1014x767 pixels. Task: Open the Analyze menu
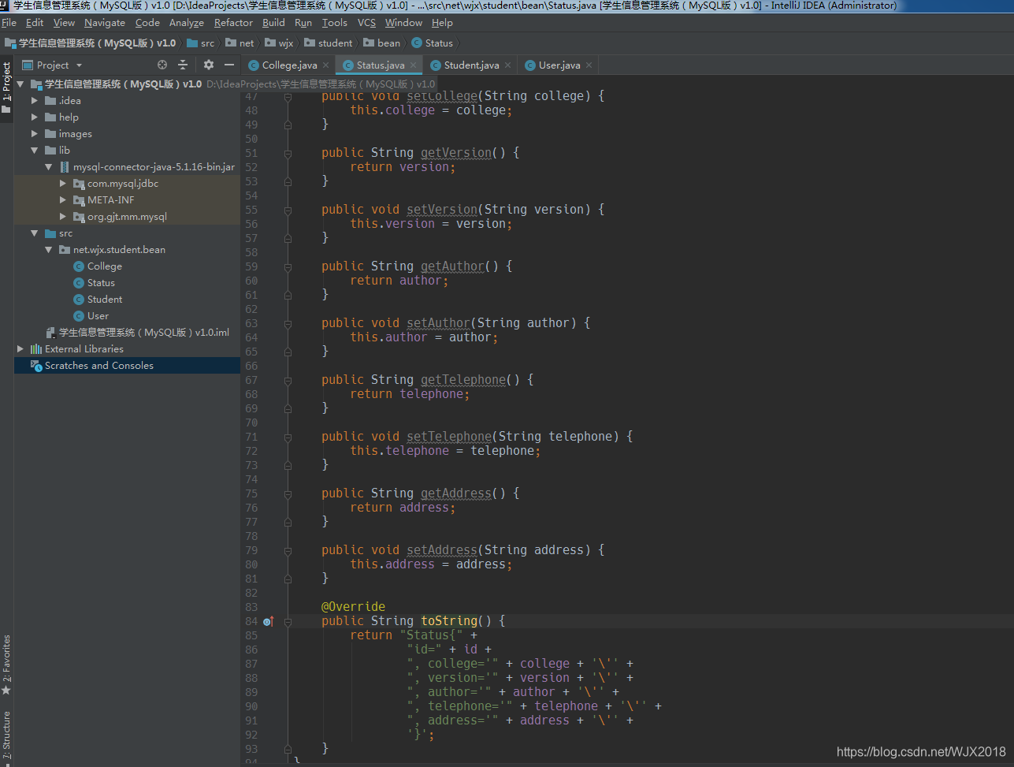pyautogui.click(x=187, y=23)
